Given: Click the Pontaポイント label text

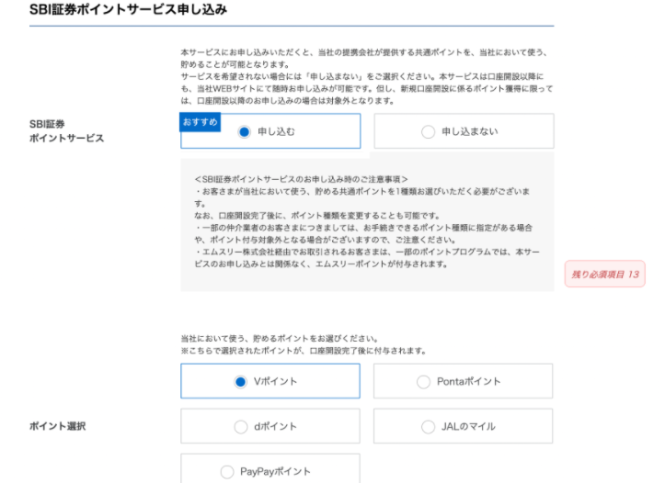Looking at the screenshot, I should pyautogui.click(x=469, y=381).
